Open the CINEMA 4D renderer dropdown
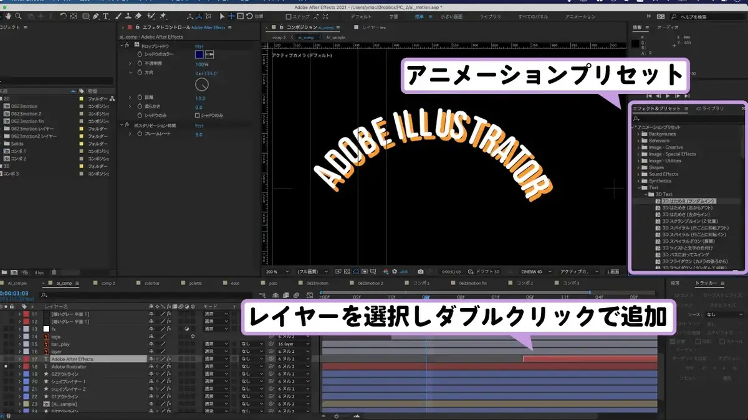 536,272
